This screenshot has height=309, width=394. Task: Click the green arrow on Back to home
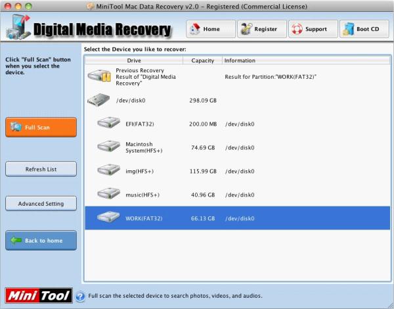16,241
